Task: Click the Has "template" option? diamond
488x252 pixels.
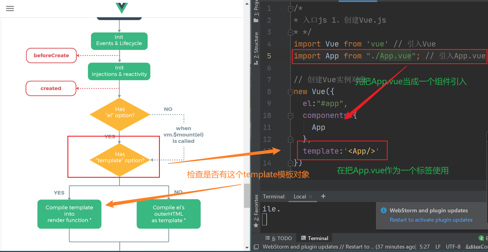Action: click(120, 160)
